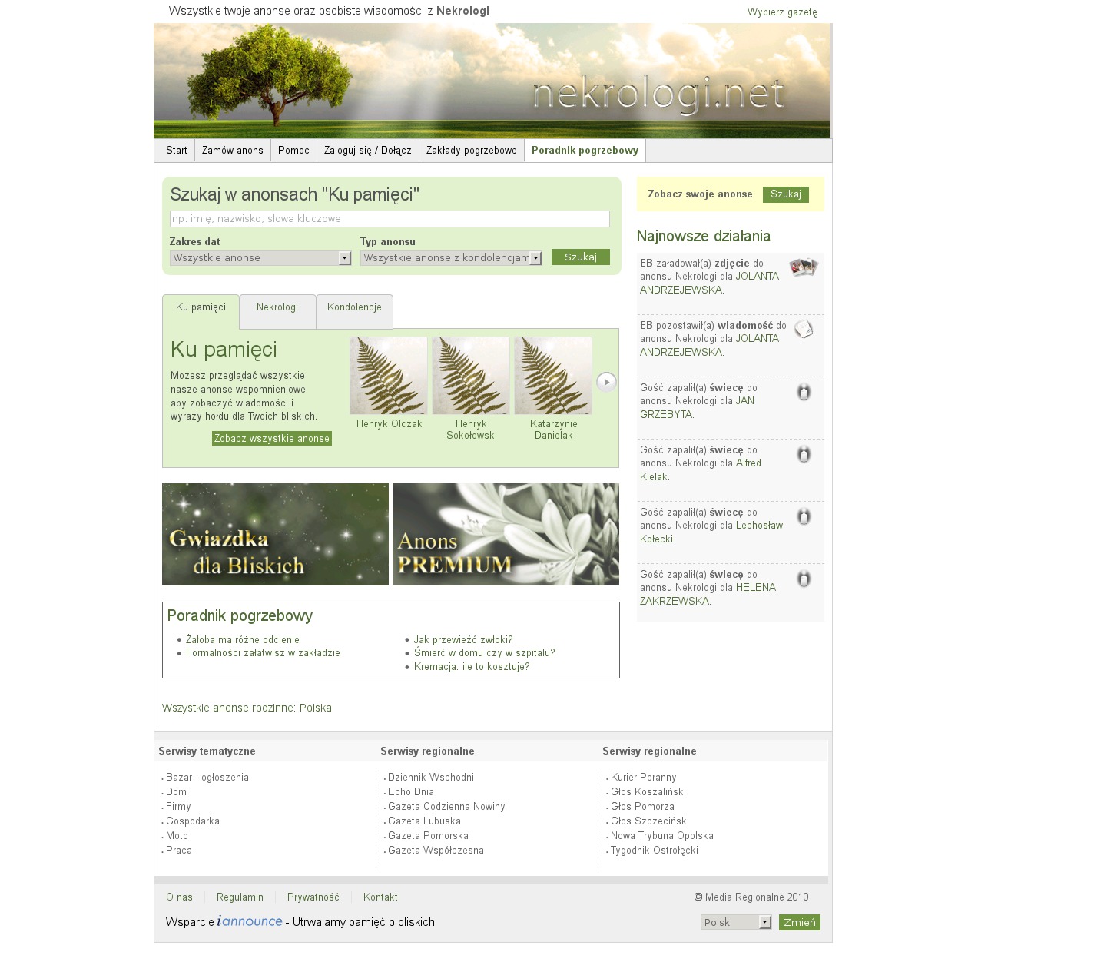Image resolution: width=1094 pixels, height=962 pixels.
Task: Open Zakłady pogrzebowe in navigation menu
Action: click(471, 151)
